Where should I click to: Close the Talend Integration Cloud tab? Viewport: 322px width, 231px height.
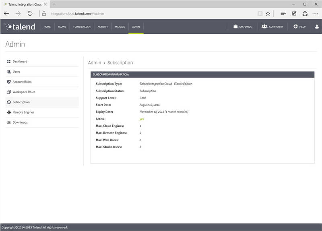pos(45,4)
